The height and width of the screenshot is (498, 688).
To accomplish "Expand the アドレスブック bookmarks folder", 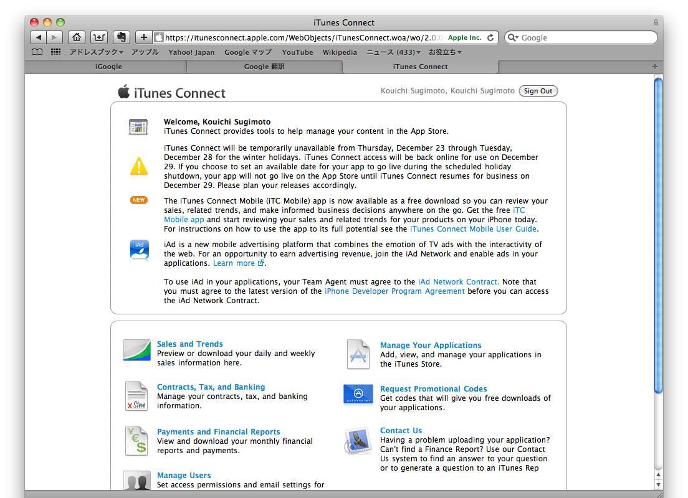I will click(96, 52).
